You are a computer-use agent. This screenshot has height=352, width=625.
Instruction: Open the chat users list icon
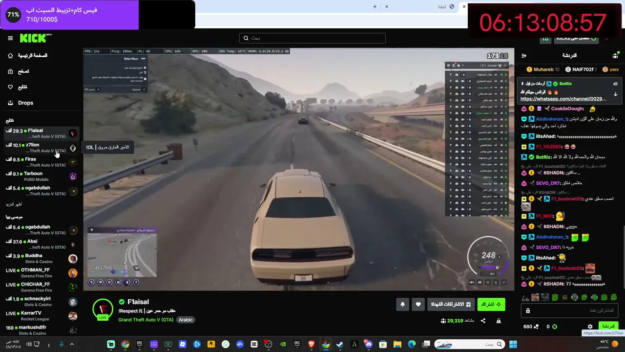point(615,56)
